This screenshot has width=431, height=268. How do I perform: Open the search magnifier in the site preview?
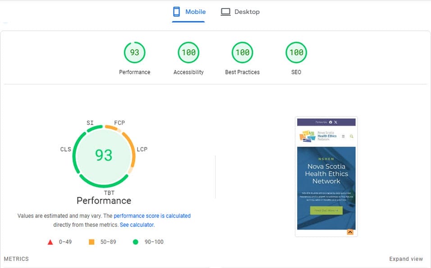[351, 136]
